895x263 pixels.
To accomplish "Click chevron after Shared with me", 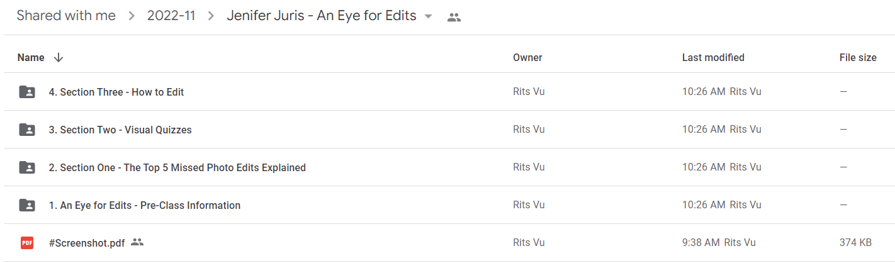I will [132, 16].
